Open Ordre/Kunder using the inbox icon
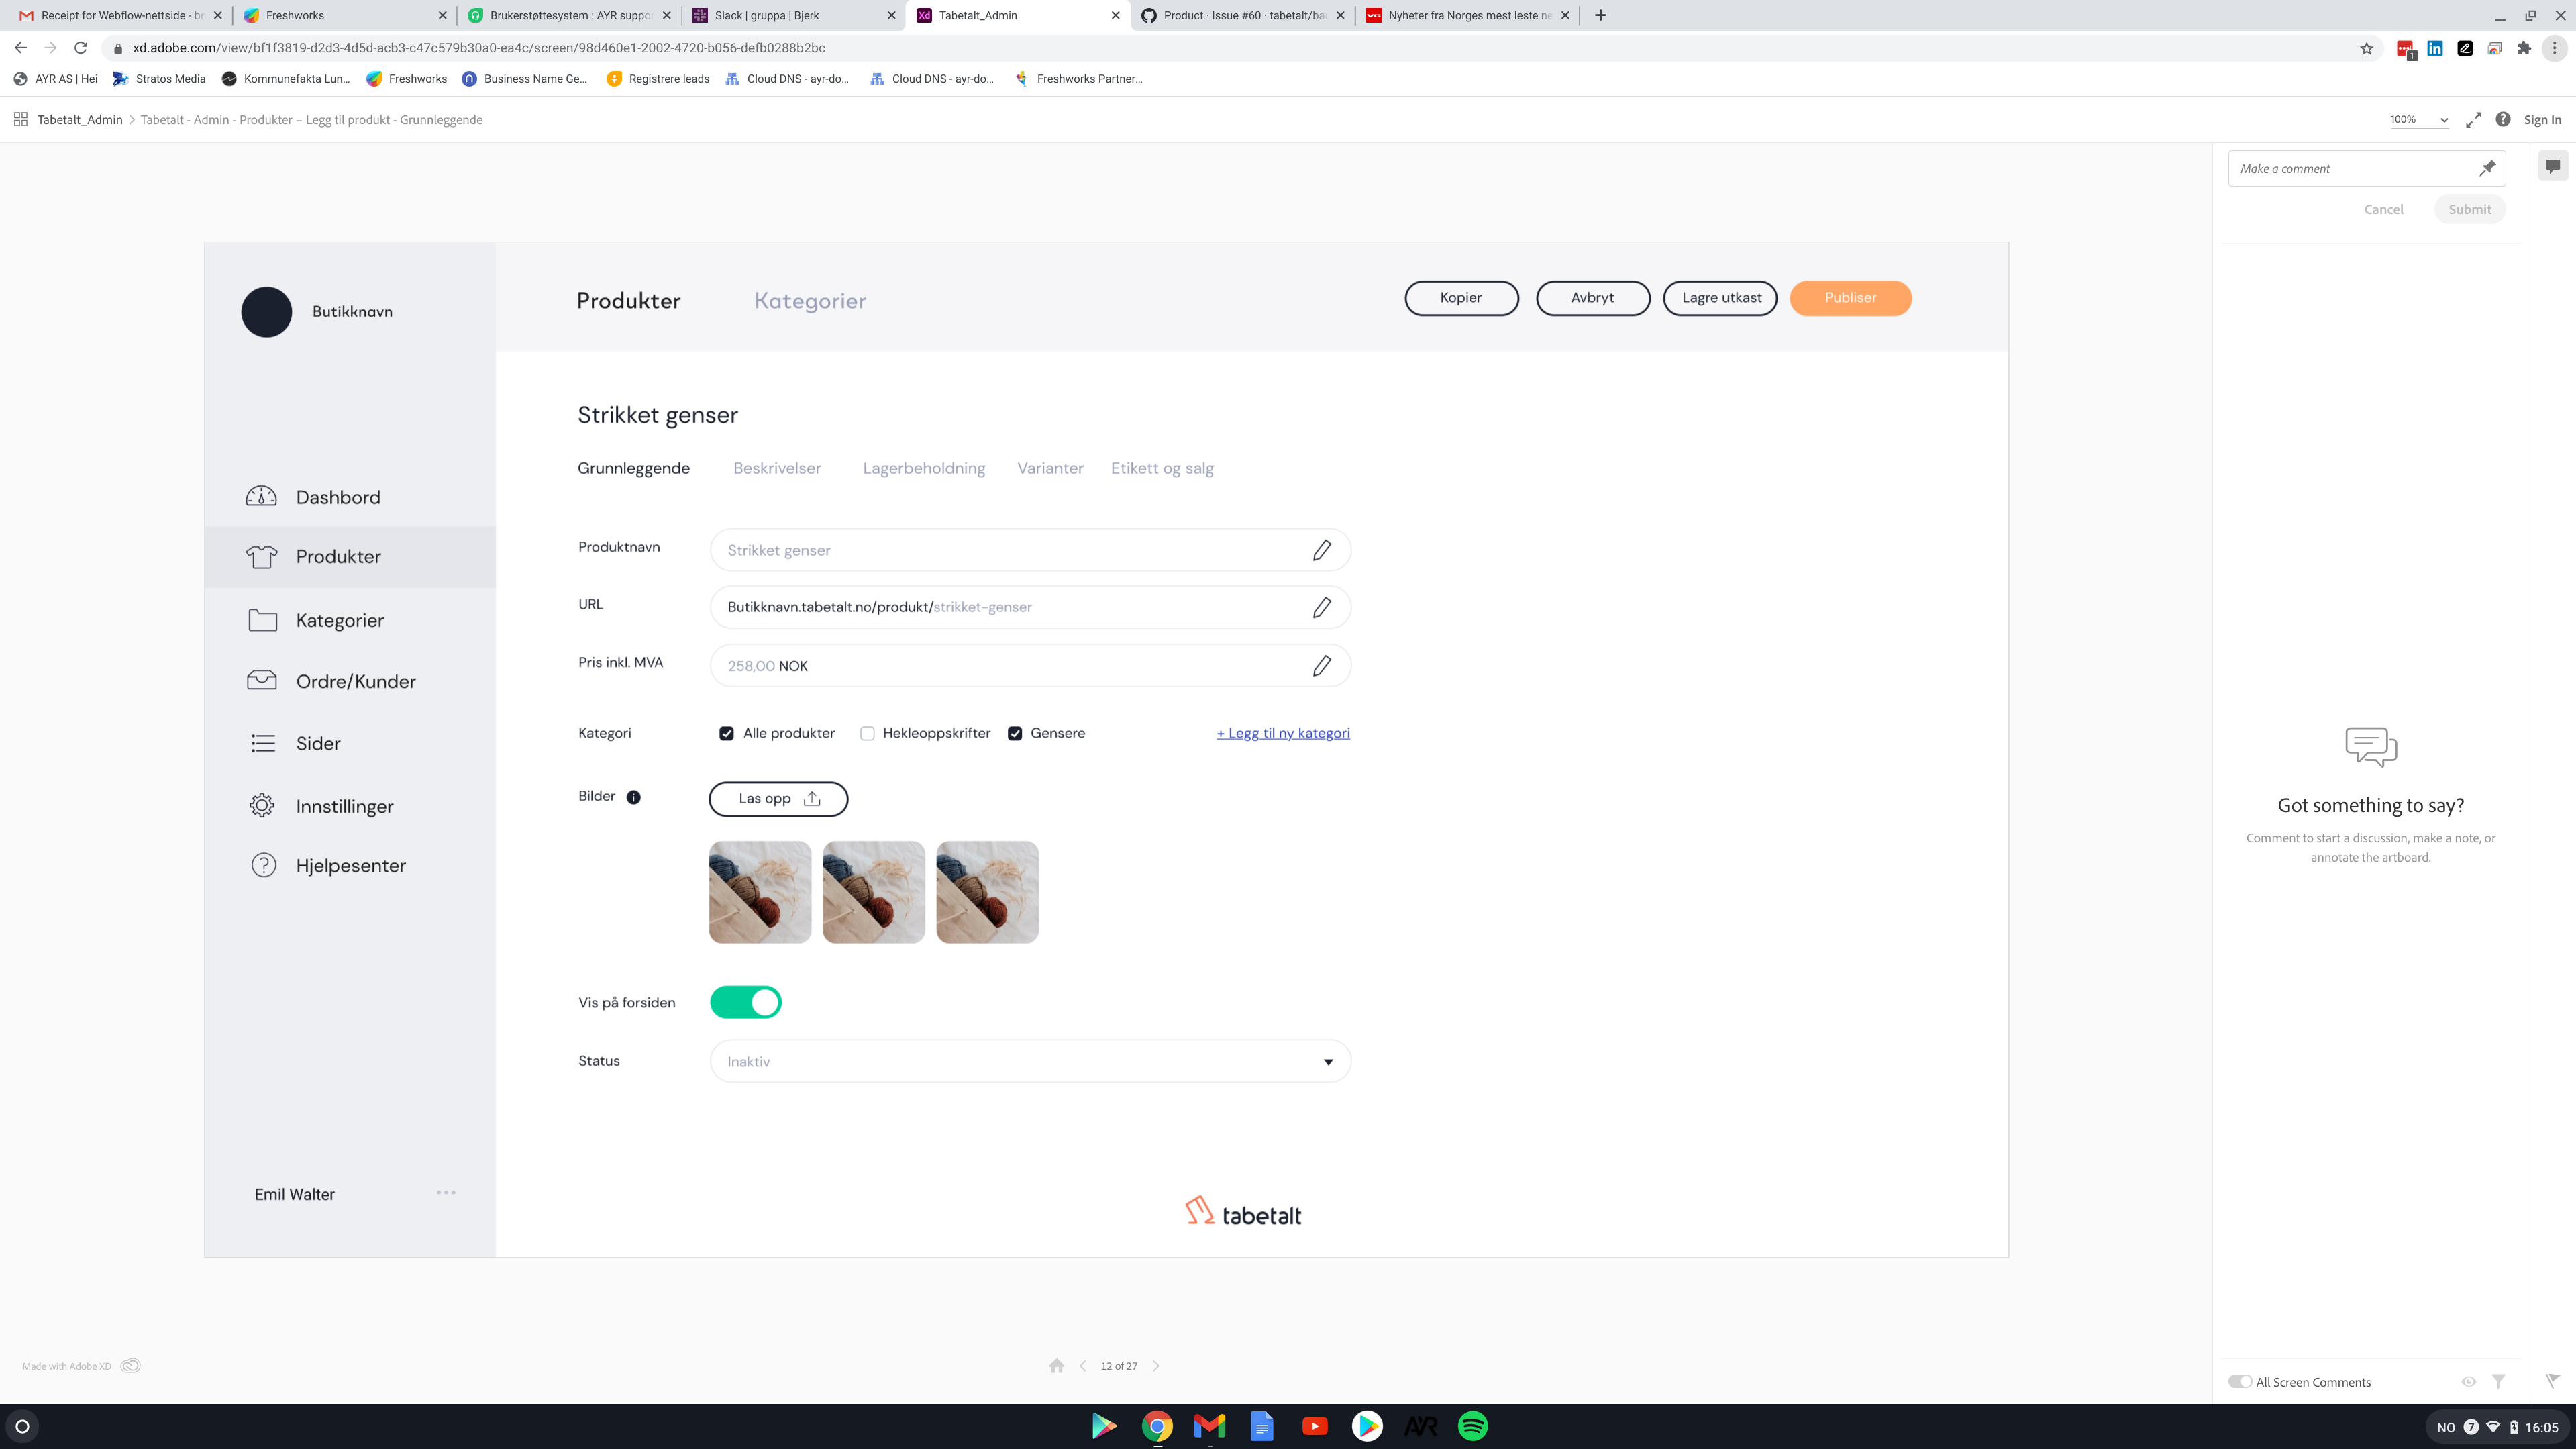2576x1449 pixels. coord(262,680)
